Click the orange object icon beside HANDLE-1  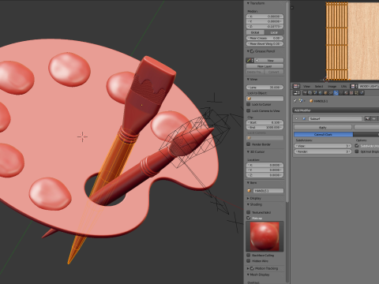tap(311, 101)
